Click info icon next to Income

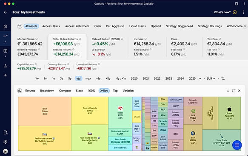[145, 39]
